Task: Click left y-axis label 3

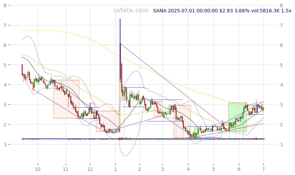Action: 5,105
